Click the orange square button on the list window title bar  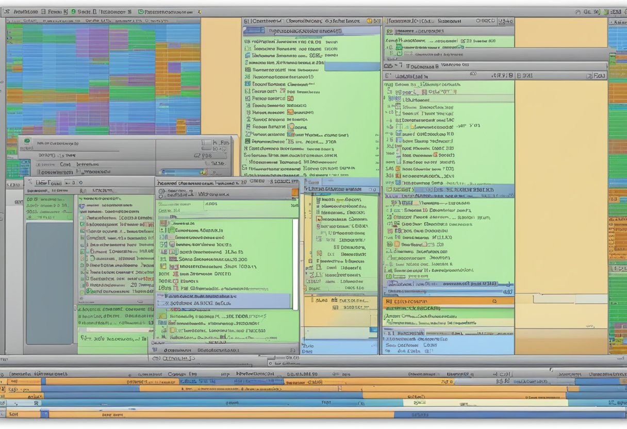point(294,193)
